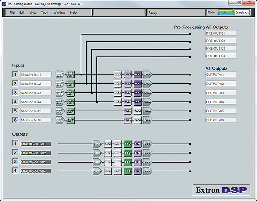Open LOUD block on ANALOG-OUT-04
Viewport: 257px width, 201px height.
coord(108,171)
